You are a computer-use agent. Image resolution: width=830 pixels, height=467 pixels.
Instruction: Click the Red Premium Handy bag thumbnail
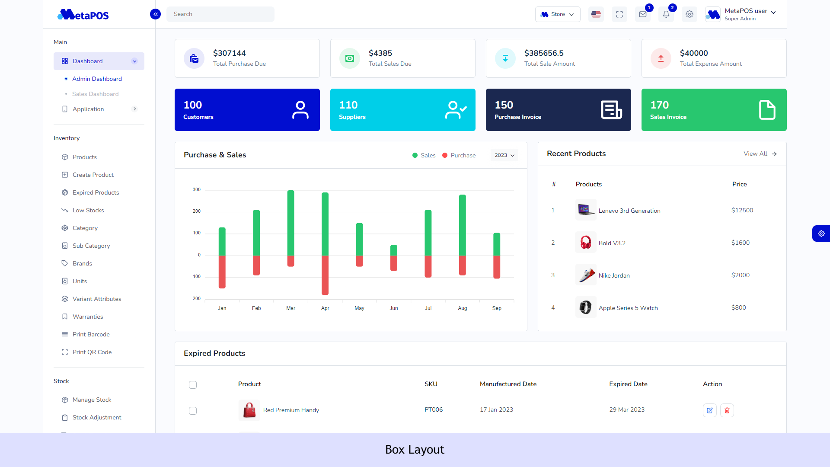(249, 410)
